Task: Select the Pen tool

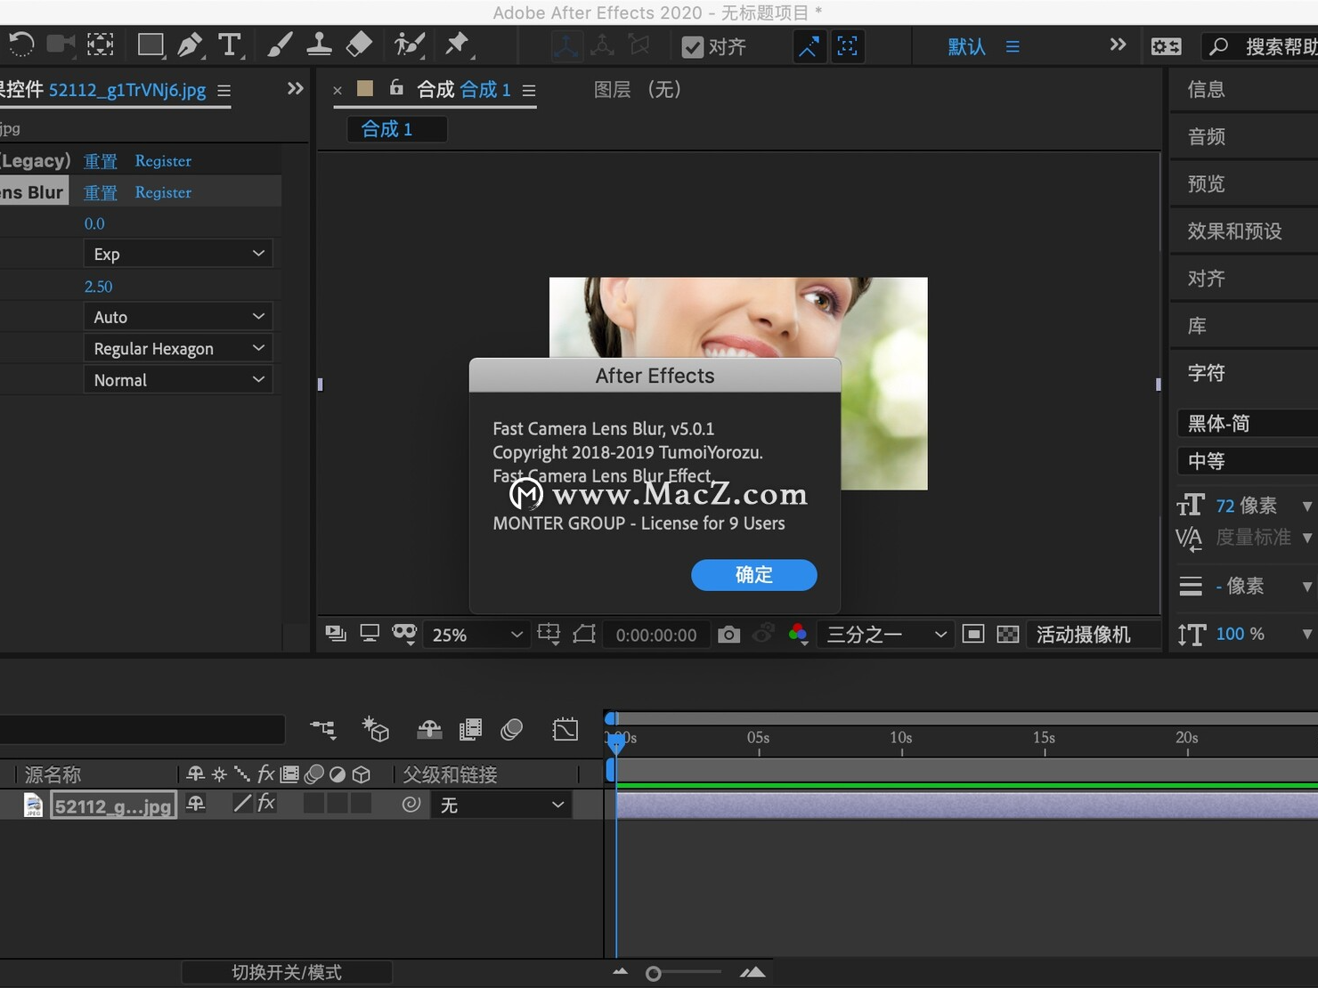Action: [x=191, y=45]
